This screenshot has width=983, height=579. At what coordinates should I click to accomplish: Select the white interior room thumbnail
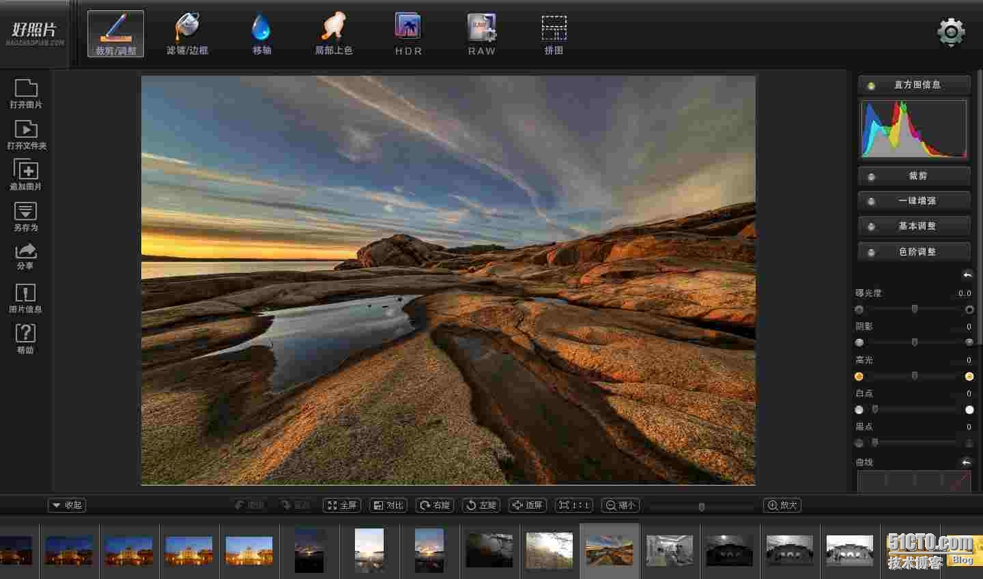(x=670, y=550)
